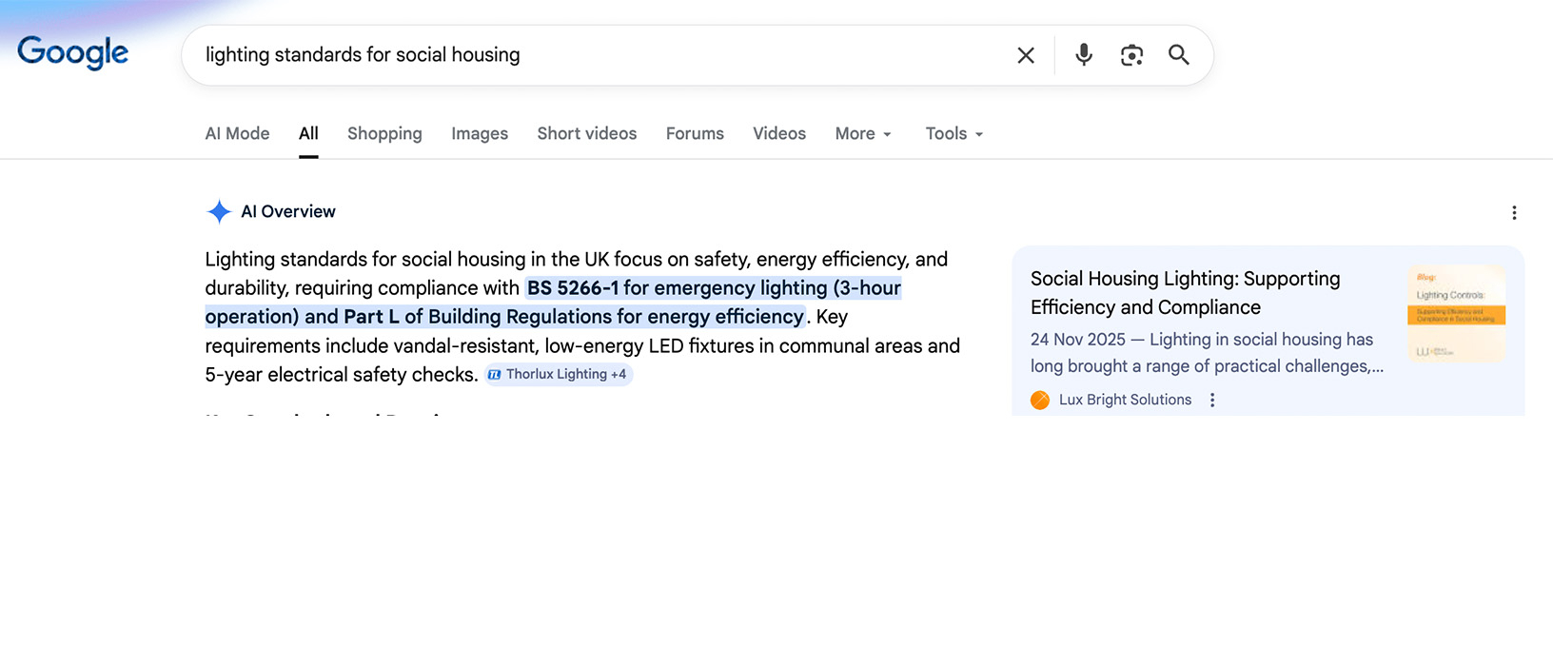1553x666 pixels.
Task: Click the AI Overview sparkle icon
Action: pos(219,212)
